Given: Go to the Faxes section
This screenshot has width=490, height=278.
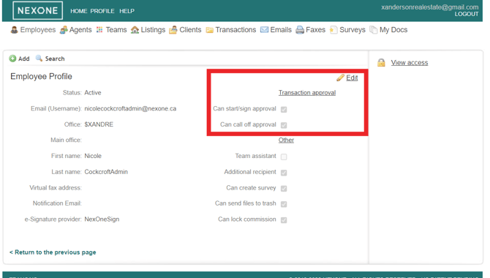Looking at the screenshot, I should (x=316, y=30).
